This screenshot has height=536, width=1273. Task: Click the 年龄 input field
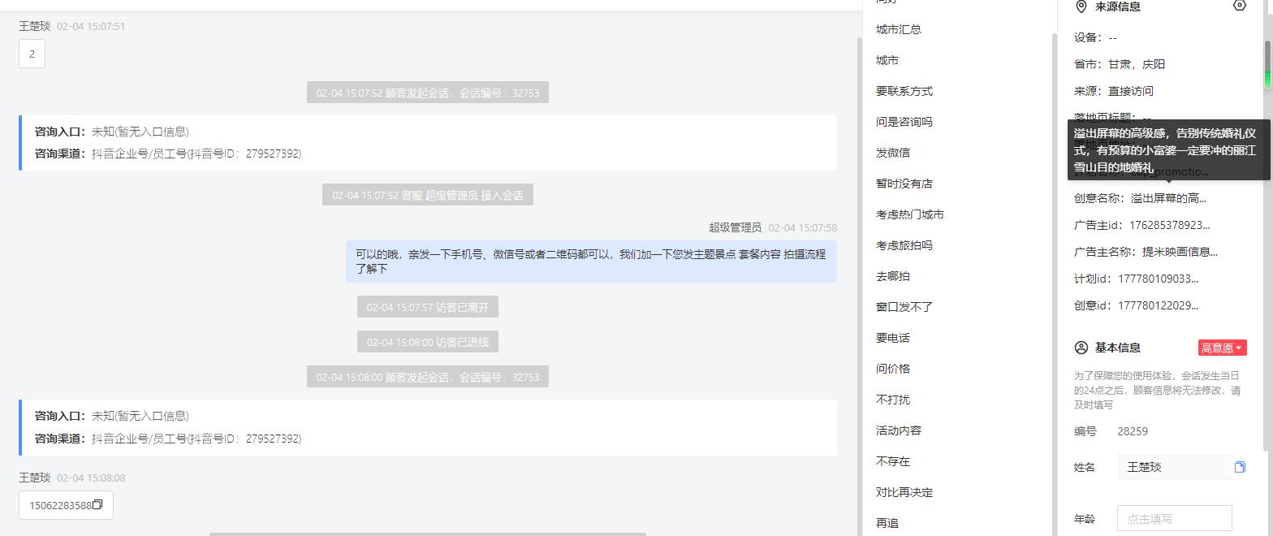pos(1174,519)
